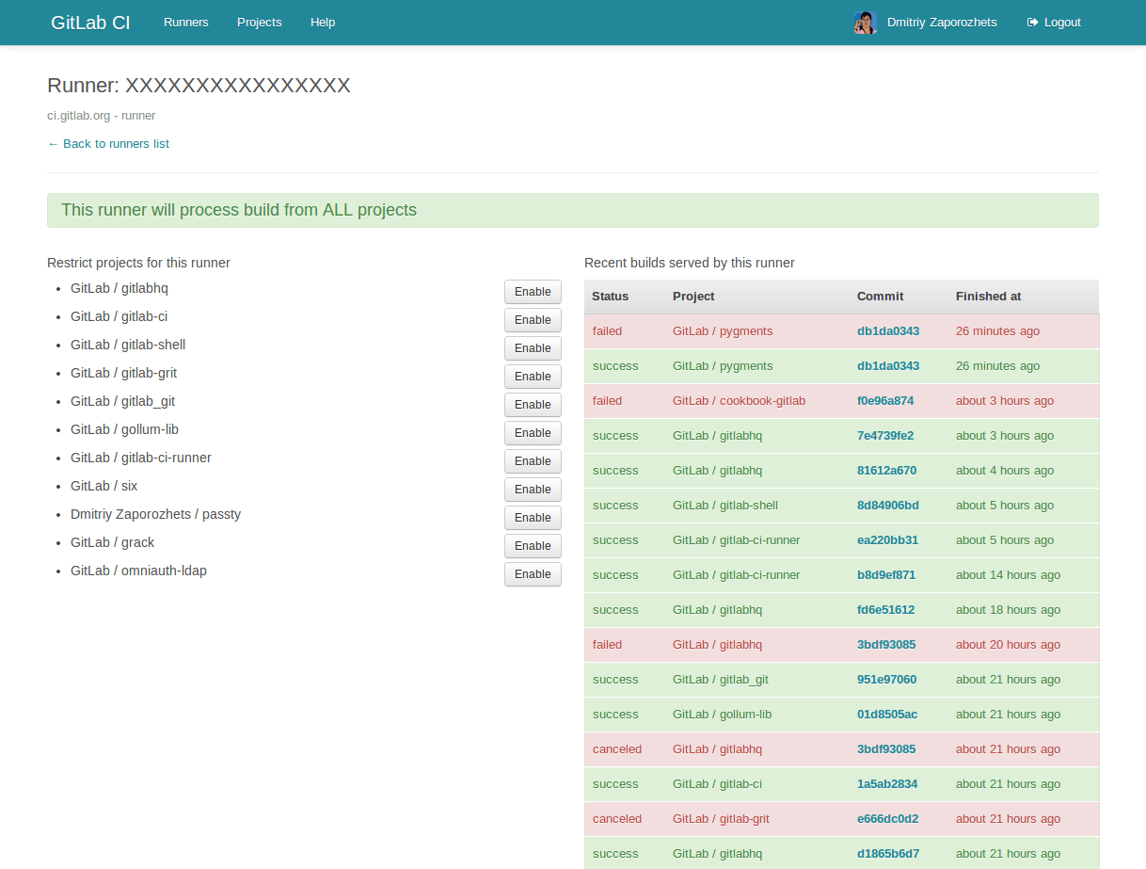Viewport: 1146px width, 869px height.
Task: Open commit e666dc0d2 of canceled gitlab-grit build
Action: (887, 819)
